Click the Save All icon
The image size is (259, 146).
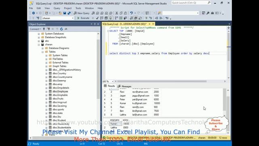tap(69, 13)
